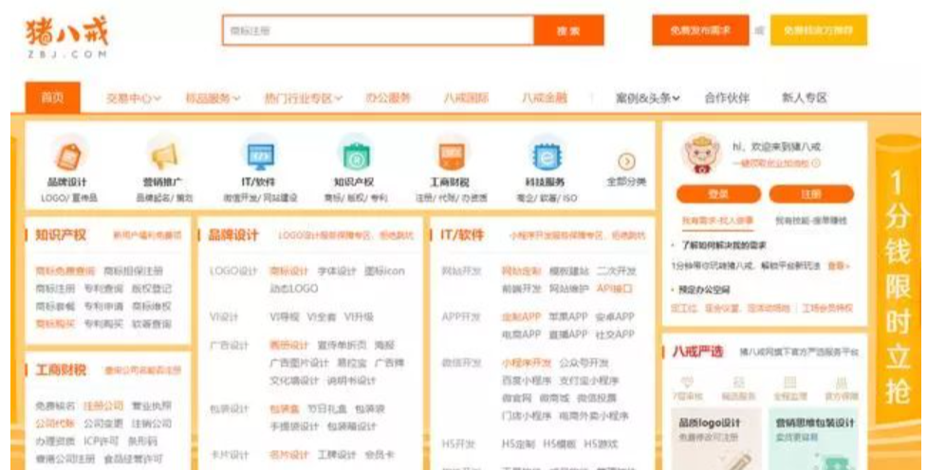Open the 营销推广 megaphone icon
The width and height of the screenshot is (927, 470).
click(x=164, y=156)
